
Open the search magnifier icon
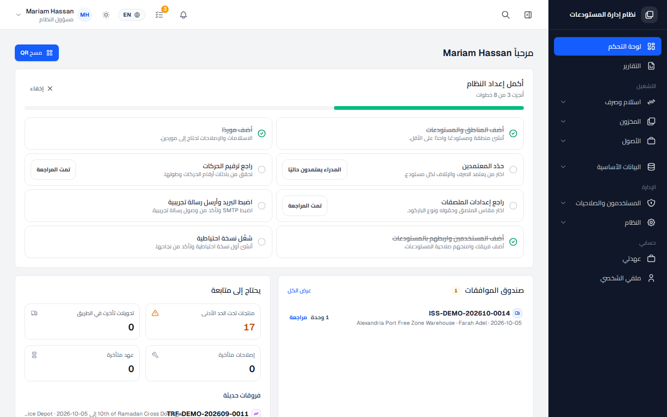pos(506,15)
